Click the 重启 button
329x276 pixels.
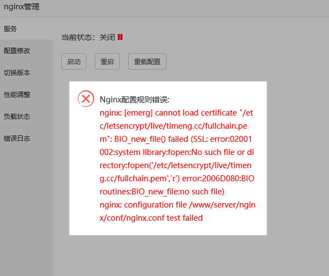click(107, 61)
